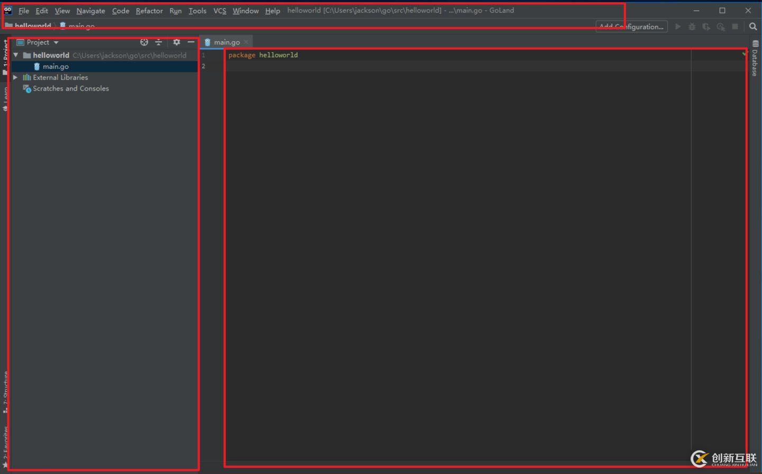Click the Debug bug icon in toolbar

(692, 26)
